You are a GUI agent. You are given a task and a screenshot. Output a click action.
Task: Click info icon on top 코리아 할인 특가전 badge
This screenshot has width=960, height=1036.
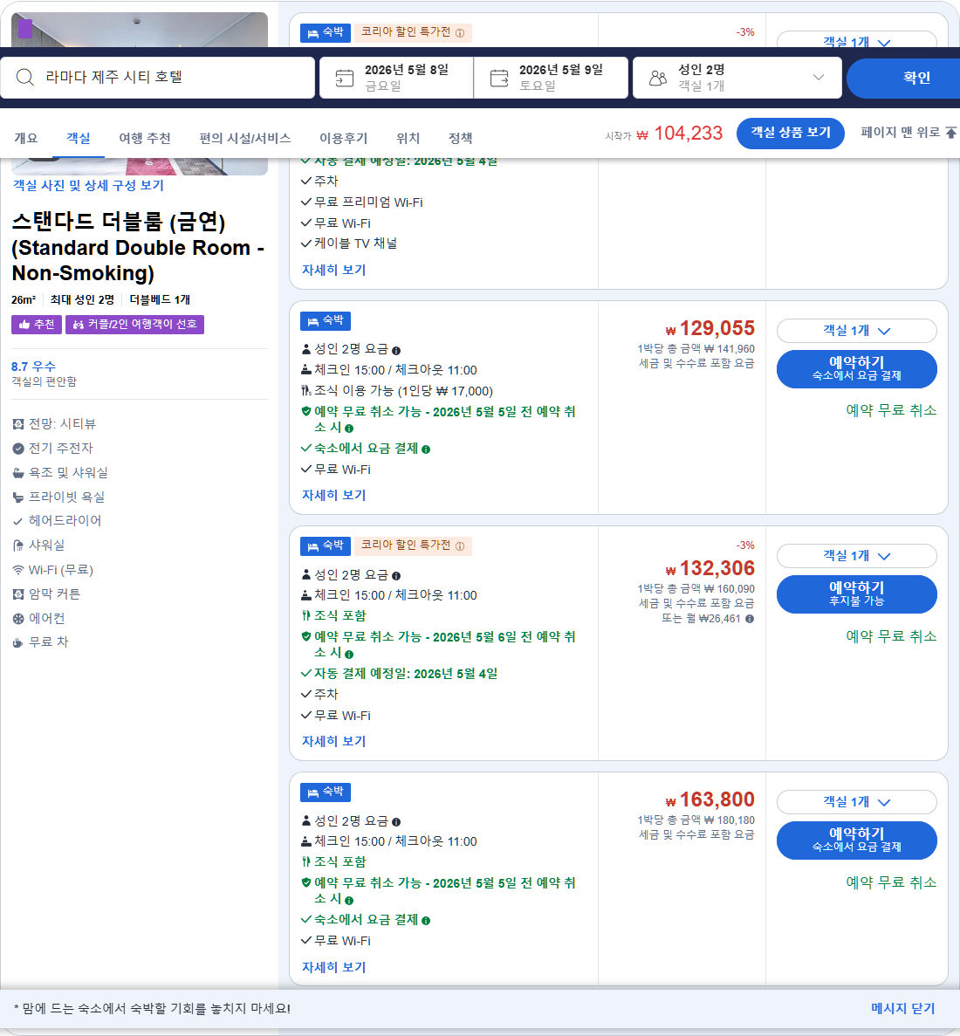coord(460,32)
